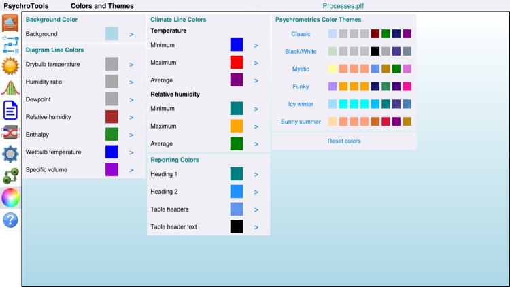Select the color wheel themes icon
Image resolution: width=510 pixels, height=287 pixels.
10,198
